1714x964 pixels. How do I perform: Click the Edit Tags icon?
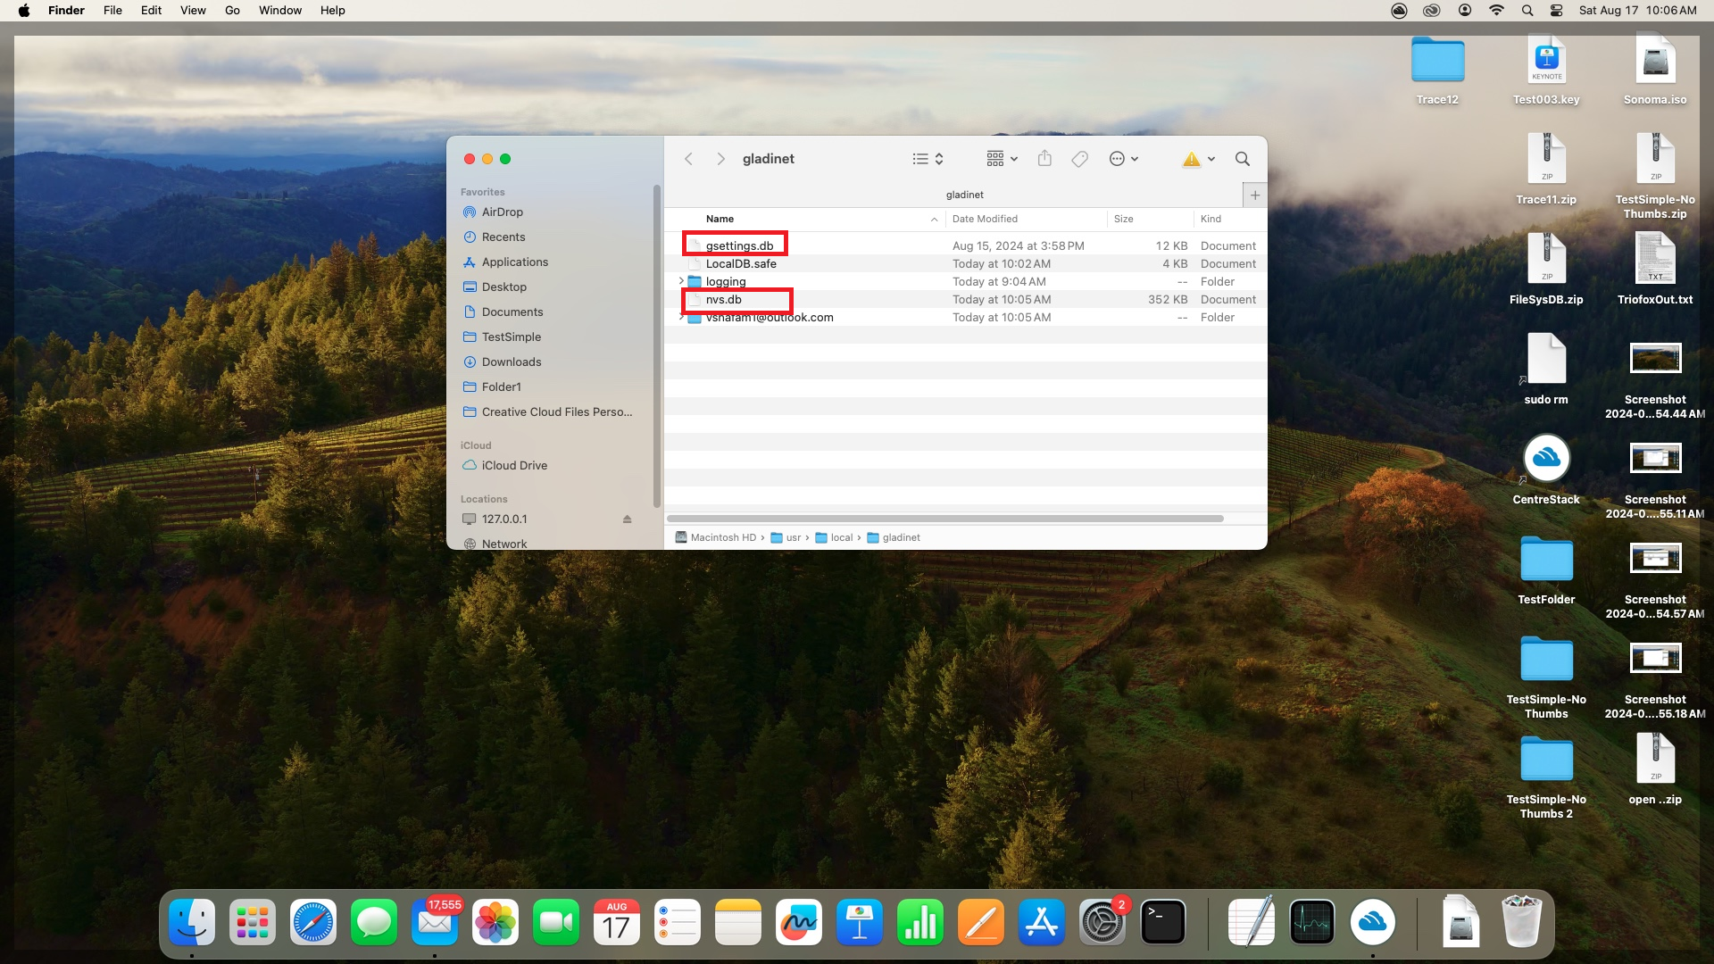point(1079,159)
